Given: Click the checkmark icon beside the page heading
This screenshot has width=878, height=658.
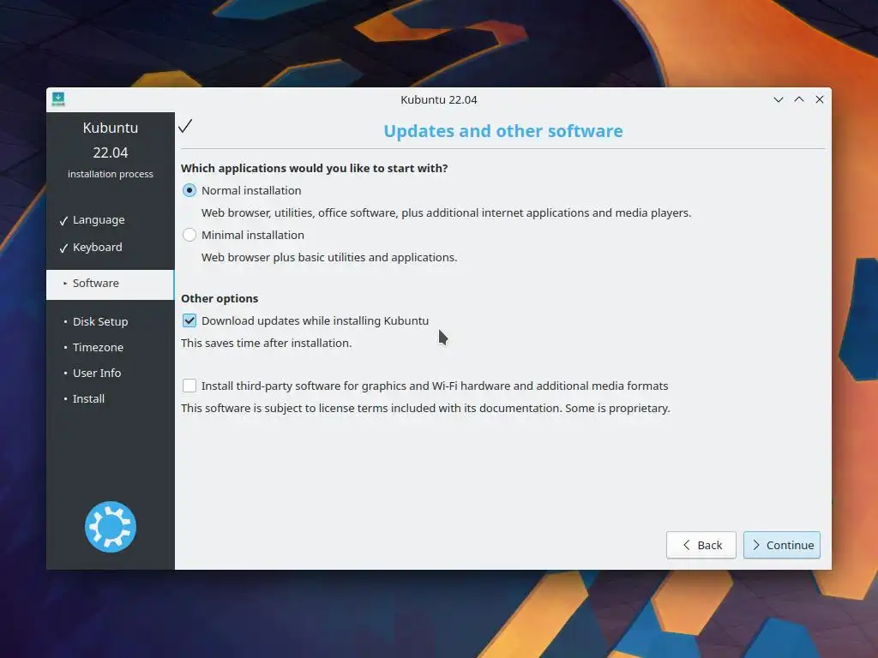Looking at the screenshot, I should [x=185, y=126].
